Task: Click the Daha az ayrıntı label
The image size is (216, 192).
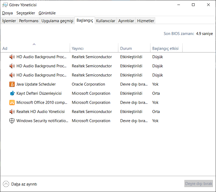Action: click(24, 184)
